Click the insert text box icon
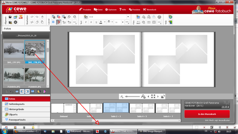 pos(86,17)
